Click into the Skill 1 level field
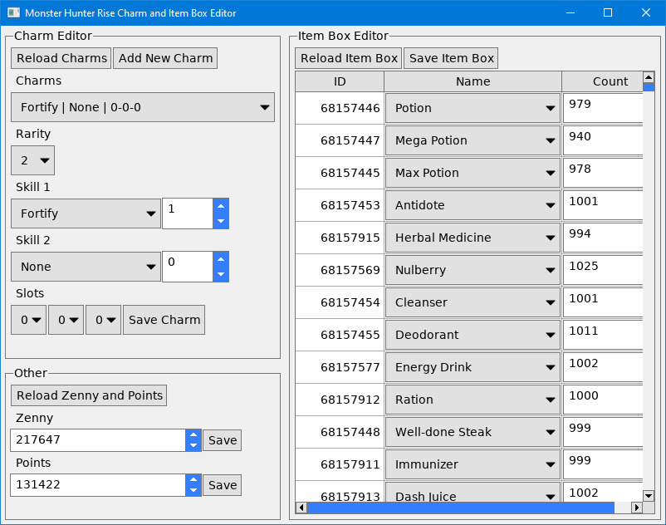Screen dimensions: 666x525 188,213
